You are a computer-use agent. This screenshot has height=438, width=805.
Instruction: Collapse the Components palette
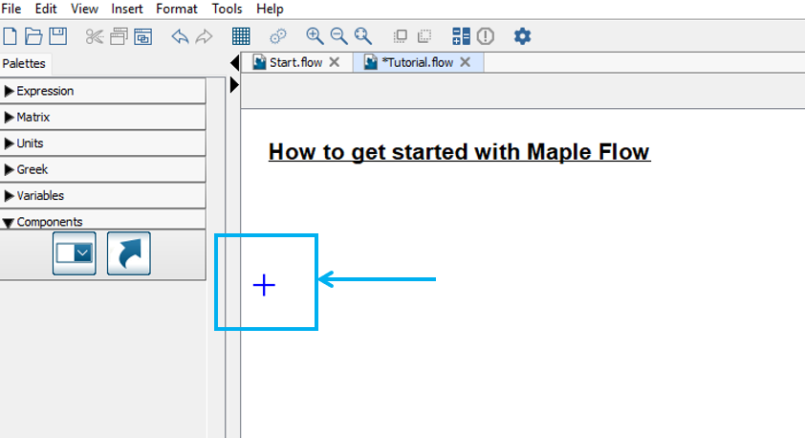pos(102,221)
